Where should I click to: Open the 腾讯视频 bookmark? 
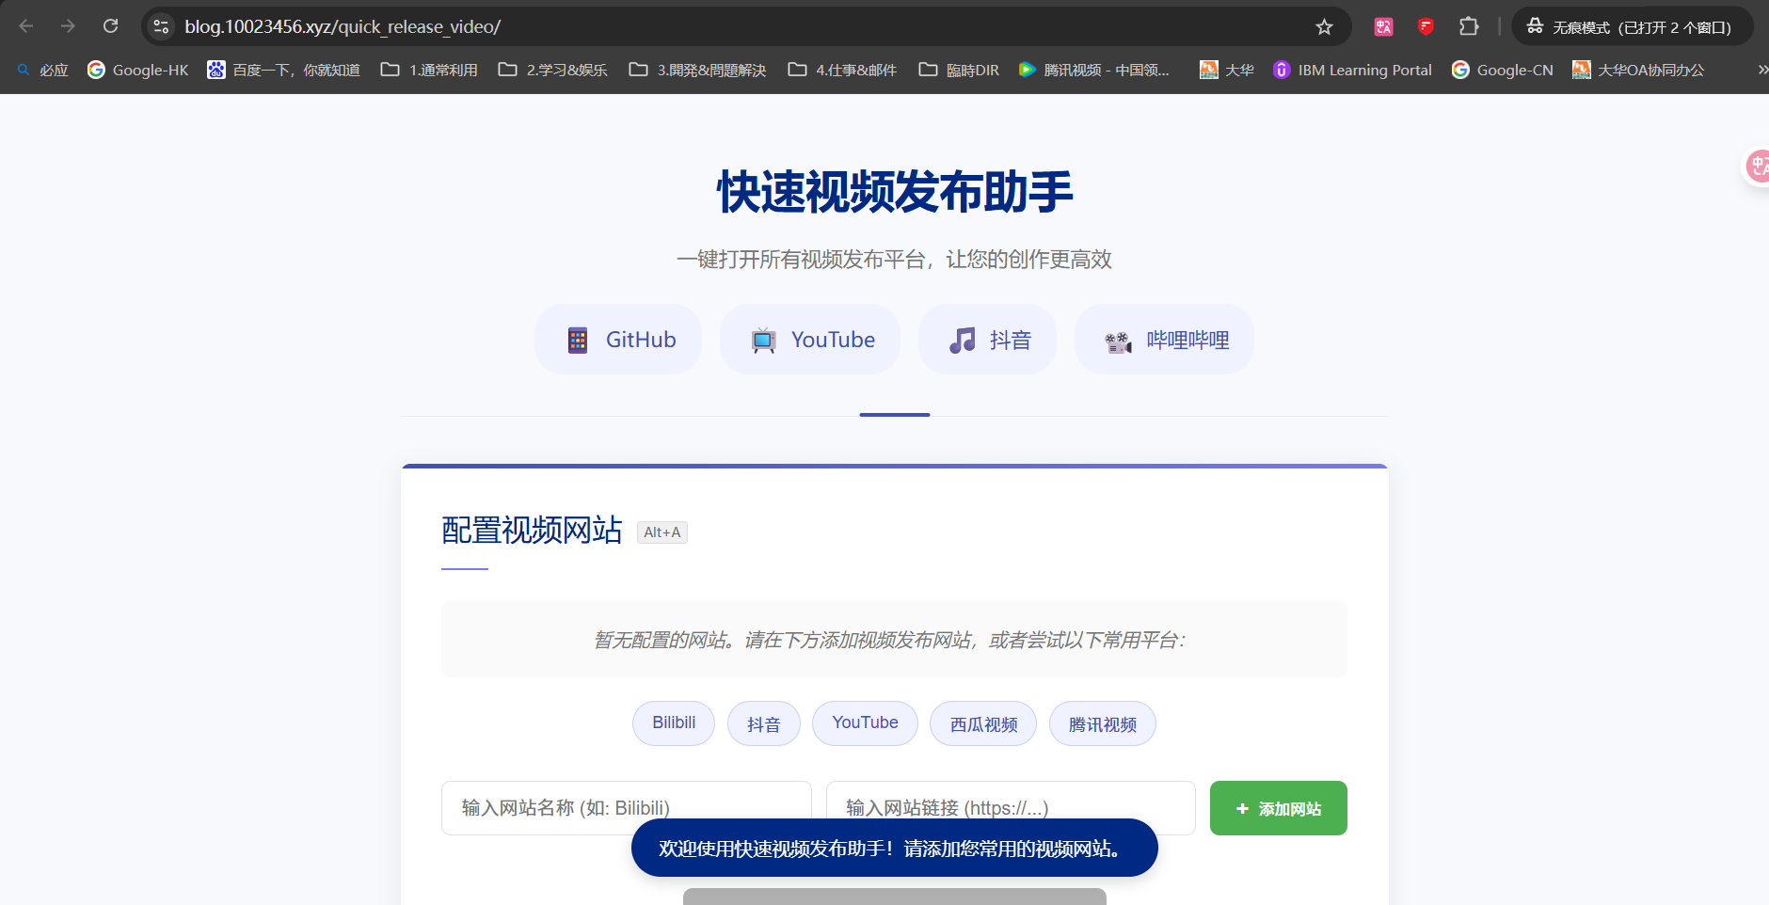[1094, 70]
